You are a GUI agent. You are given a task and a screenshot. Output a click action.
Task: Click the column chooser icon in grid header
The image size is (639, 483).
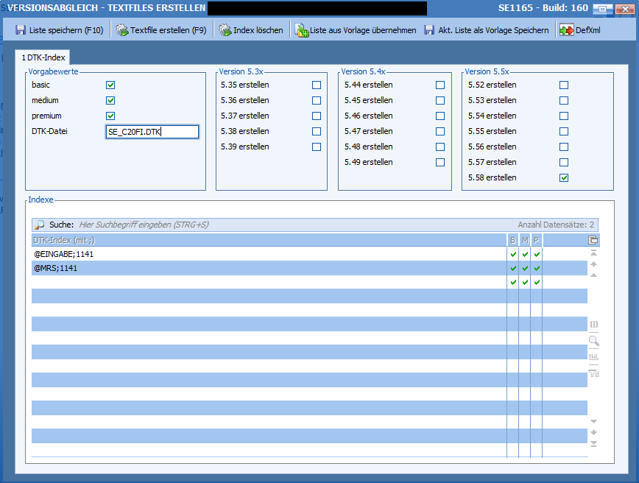coord(593,240)
